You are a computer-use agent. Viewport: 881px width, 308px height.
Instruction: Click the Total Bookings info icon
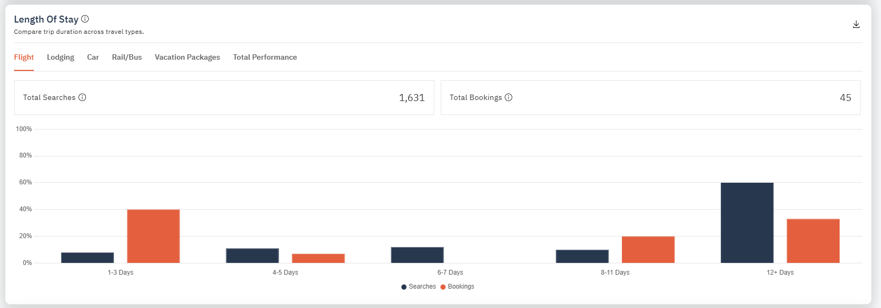tap(508, 97)
